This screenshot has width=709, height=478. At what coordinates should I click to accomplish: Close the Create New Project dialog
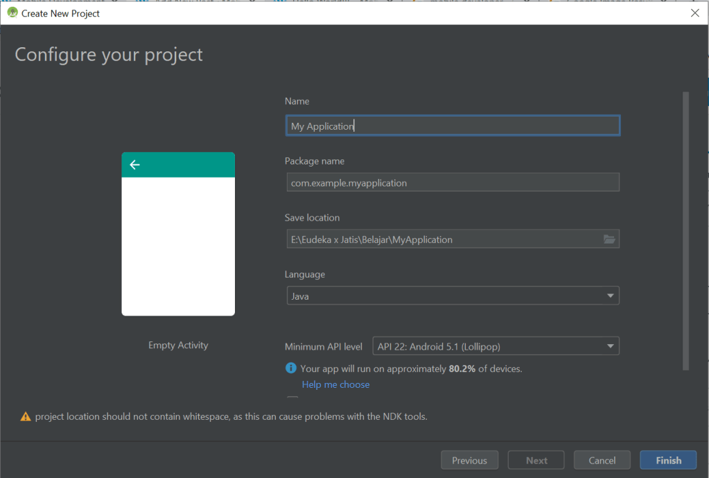click(694, 12)
